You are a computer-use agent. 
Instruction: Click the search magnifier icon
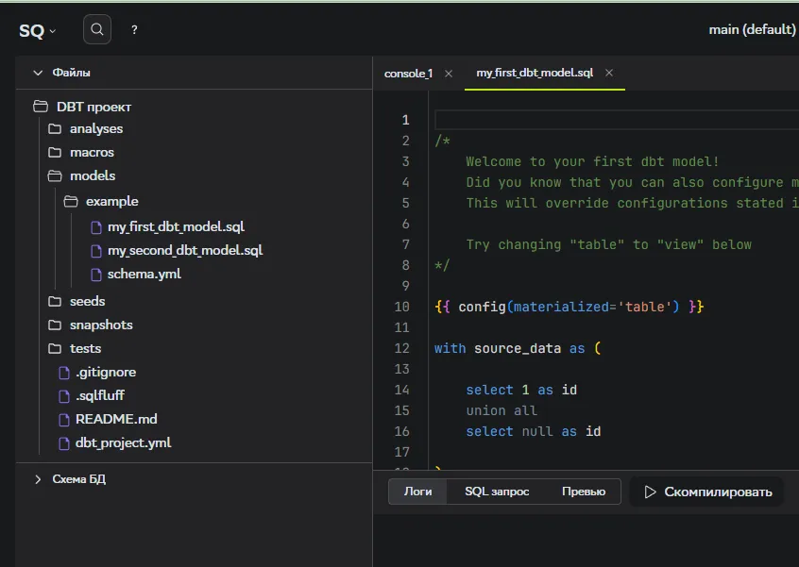96,30
